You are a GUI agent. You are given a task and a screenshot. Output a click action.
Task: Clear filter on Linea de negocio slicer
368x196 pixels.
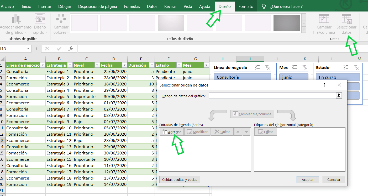pyautogui.click(x=267, y=67)
